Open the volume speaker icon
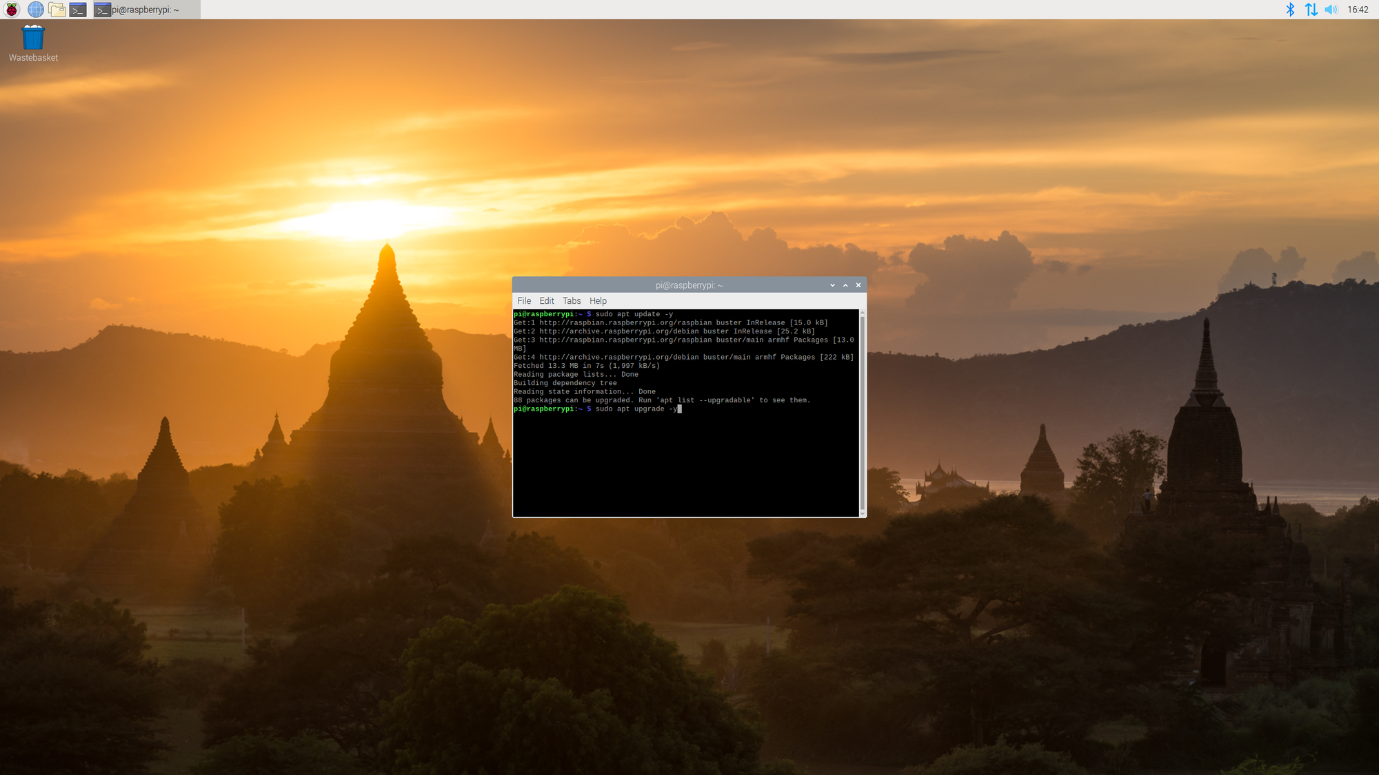This screenshot has width=1379, height=775. pyautogui.click(x=1331, y=10)
